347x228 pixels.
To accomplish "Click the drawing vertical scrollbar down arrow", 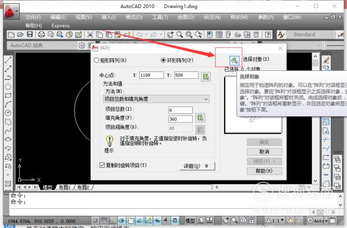I will pos(316,181).
